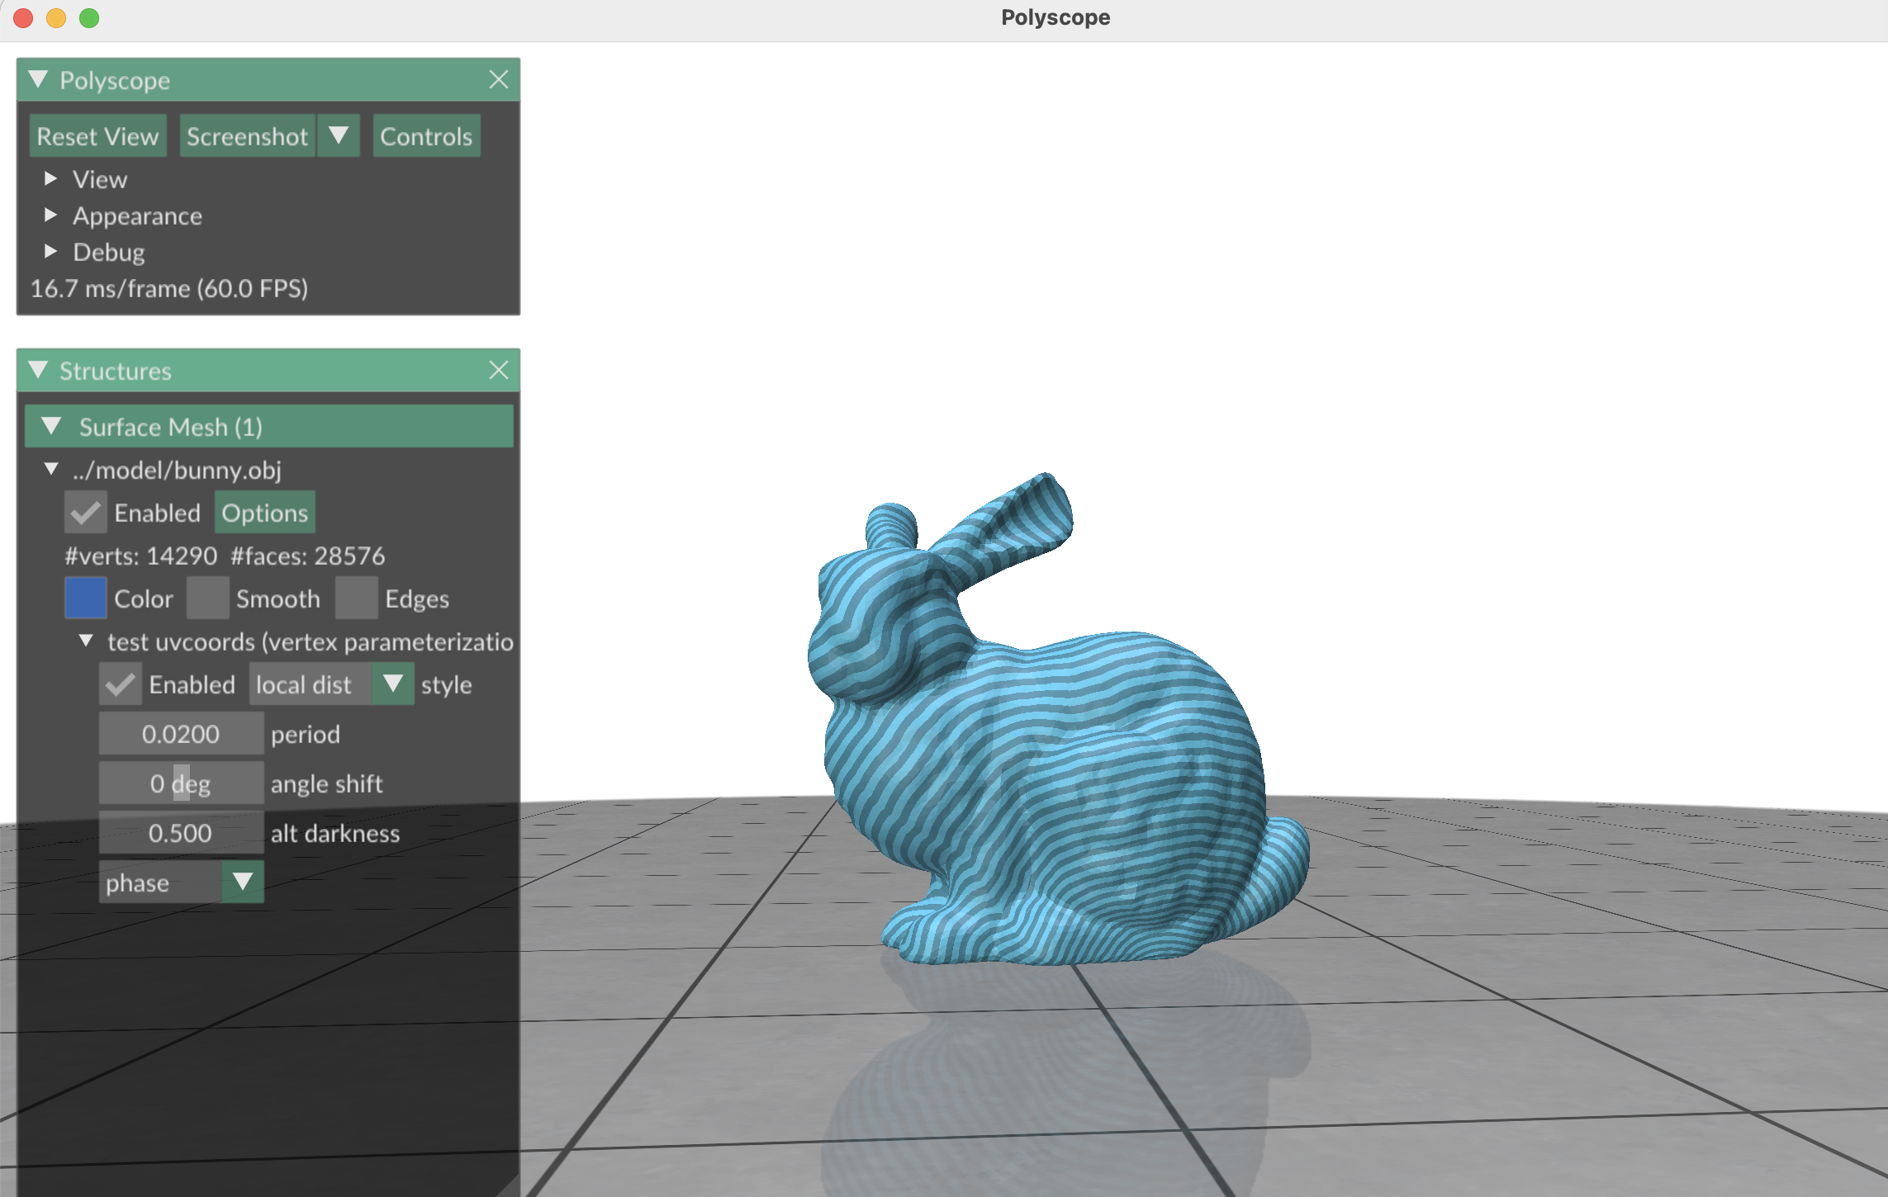Screen dimensions: 1888x1197
Task: Enable the Smooth shading checkbox
Action: point(208,598)
